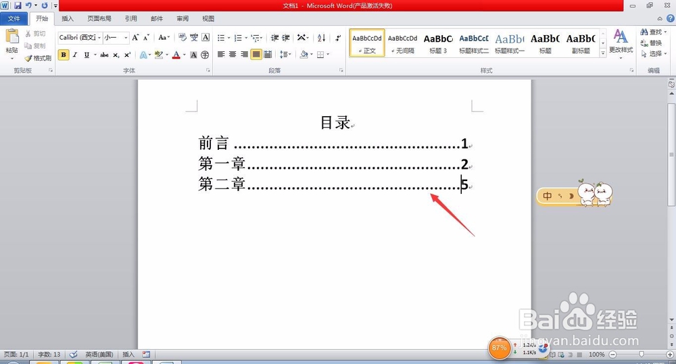Viewport: 676px width, 364px height.
Task: Click the Undo icon in quick access toolbar
Action: 28,5
